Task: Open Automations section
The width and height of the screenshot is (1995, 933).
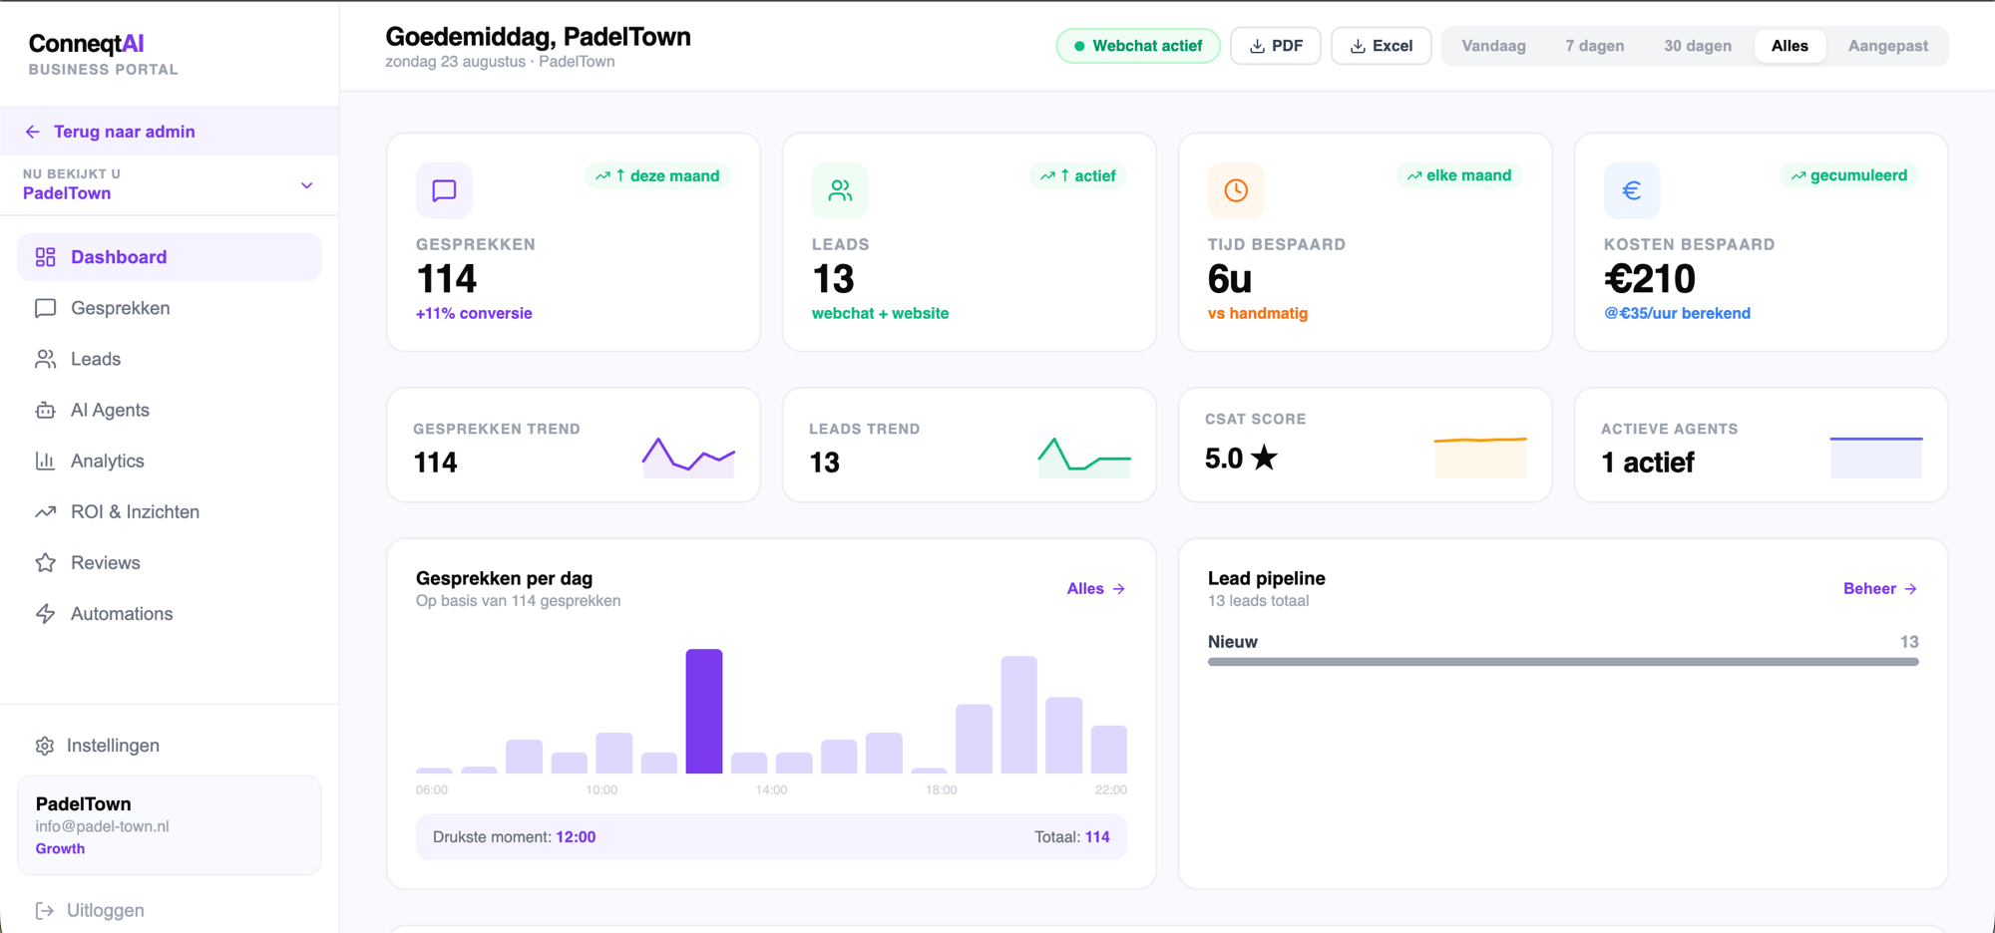Action: [170, 614]
